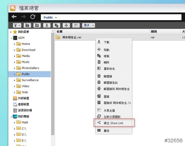Viewport: 185px width, 146px height.
Task: Click the sidebar scroll-up arrow
Action: pyautogui.click(x=53, y=31)
